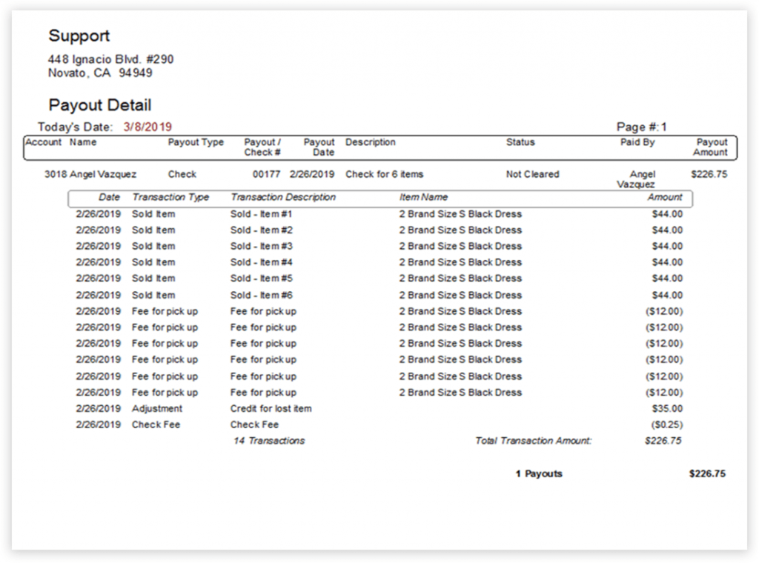759x563 pixels.
Task: Click the 14 Transactions summary text
Action: pos(269,441)
